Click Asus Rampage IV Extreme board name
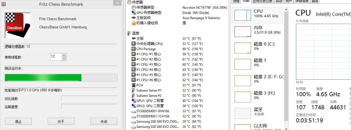Viewport: 351px width, 130px height. point(201,18)
